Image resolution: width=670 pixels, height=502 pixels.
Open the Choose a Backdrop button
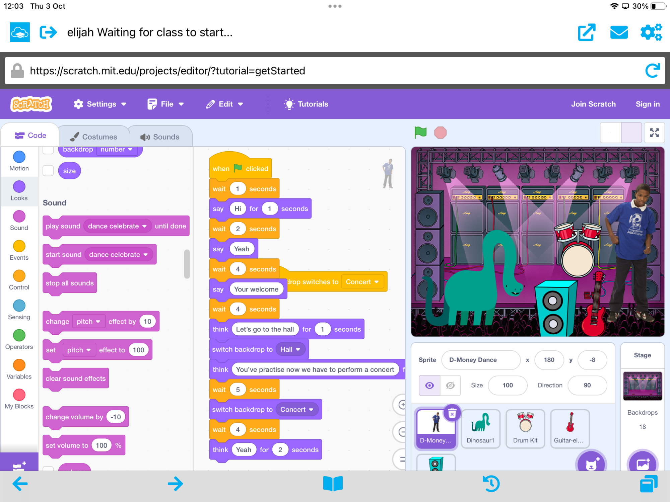tap(642, 464)
